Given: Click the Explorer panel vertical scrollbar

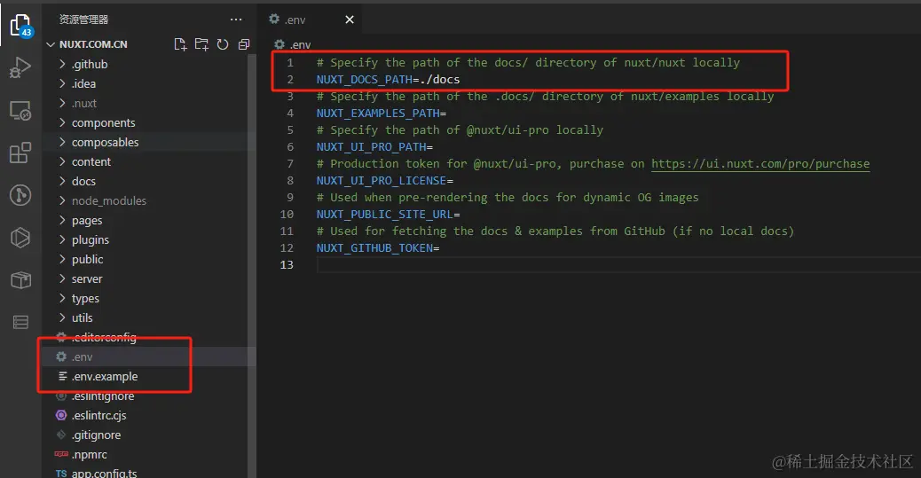Looking at the screenshot, I should [x=252, y=264].
